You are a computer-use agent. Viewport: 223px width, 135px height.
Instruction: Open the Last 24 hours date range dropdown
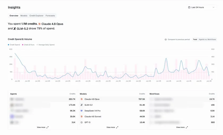[201, 7]
